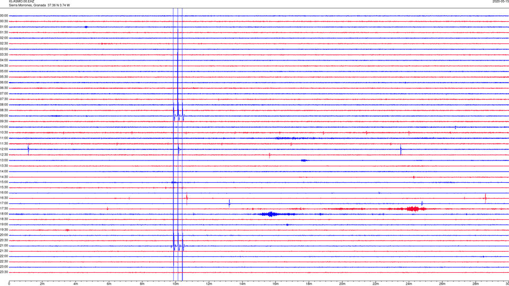Image resolution: width=509 pixels, height=286 pixels.
Task: Select the 07:00 time row label
Action: pos(4,93)
